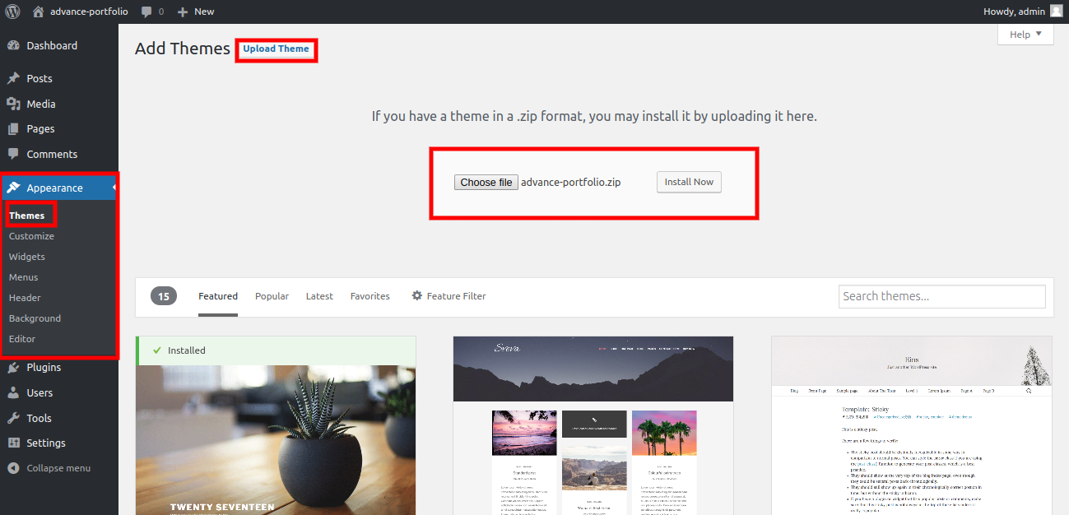Collapse the Appearance submenu arrow

pos(114,188)
